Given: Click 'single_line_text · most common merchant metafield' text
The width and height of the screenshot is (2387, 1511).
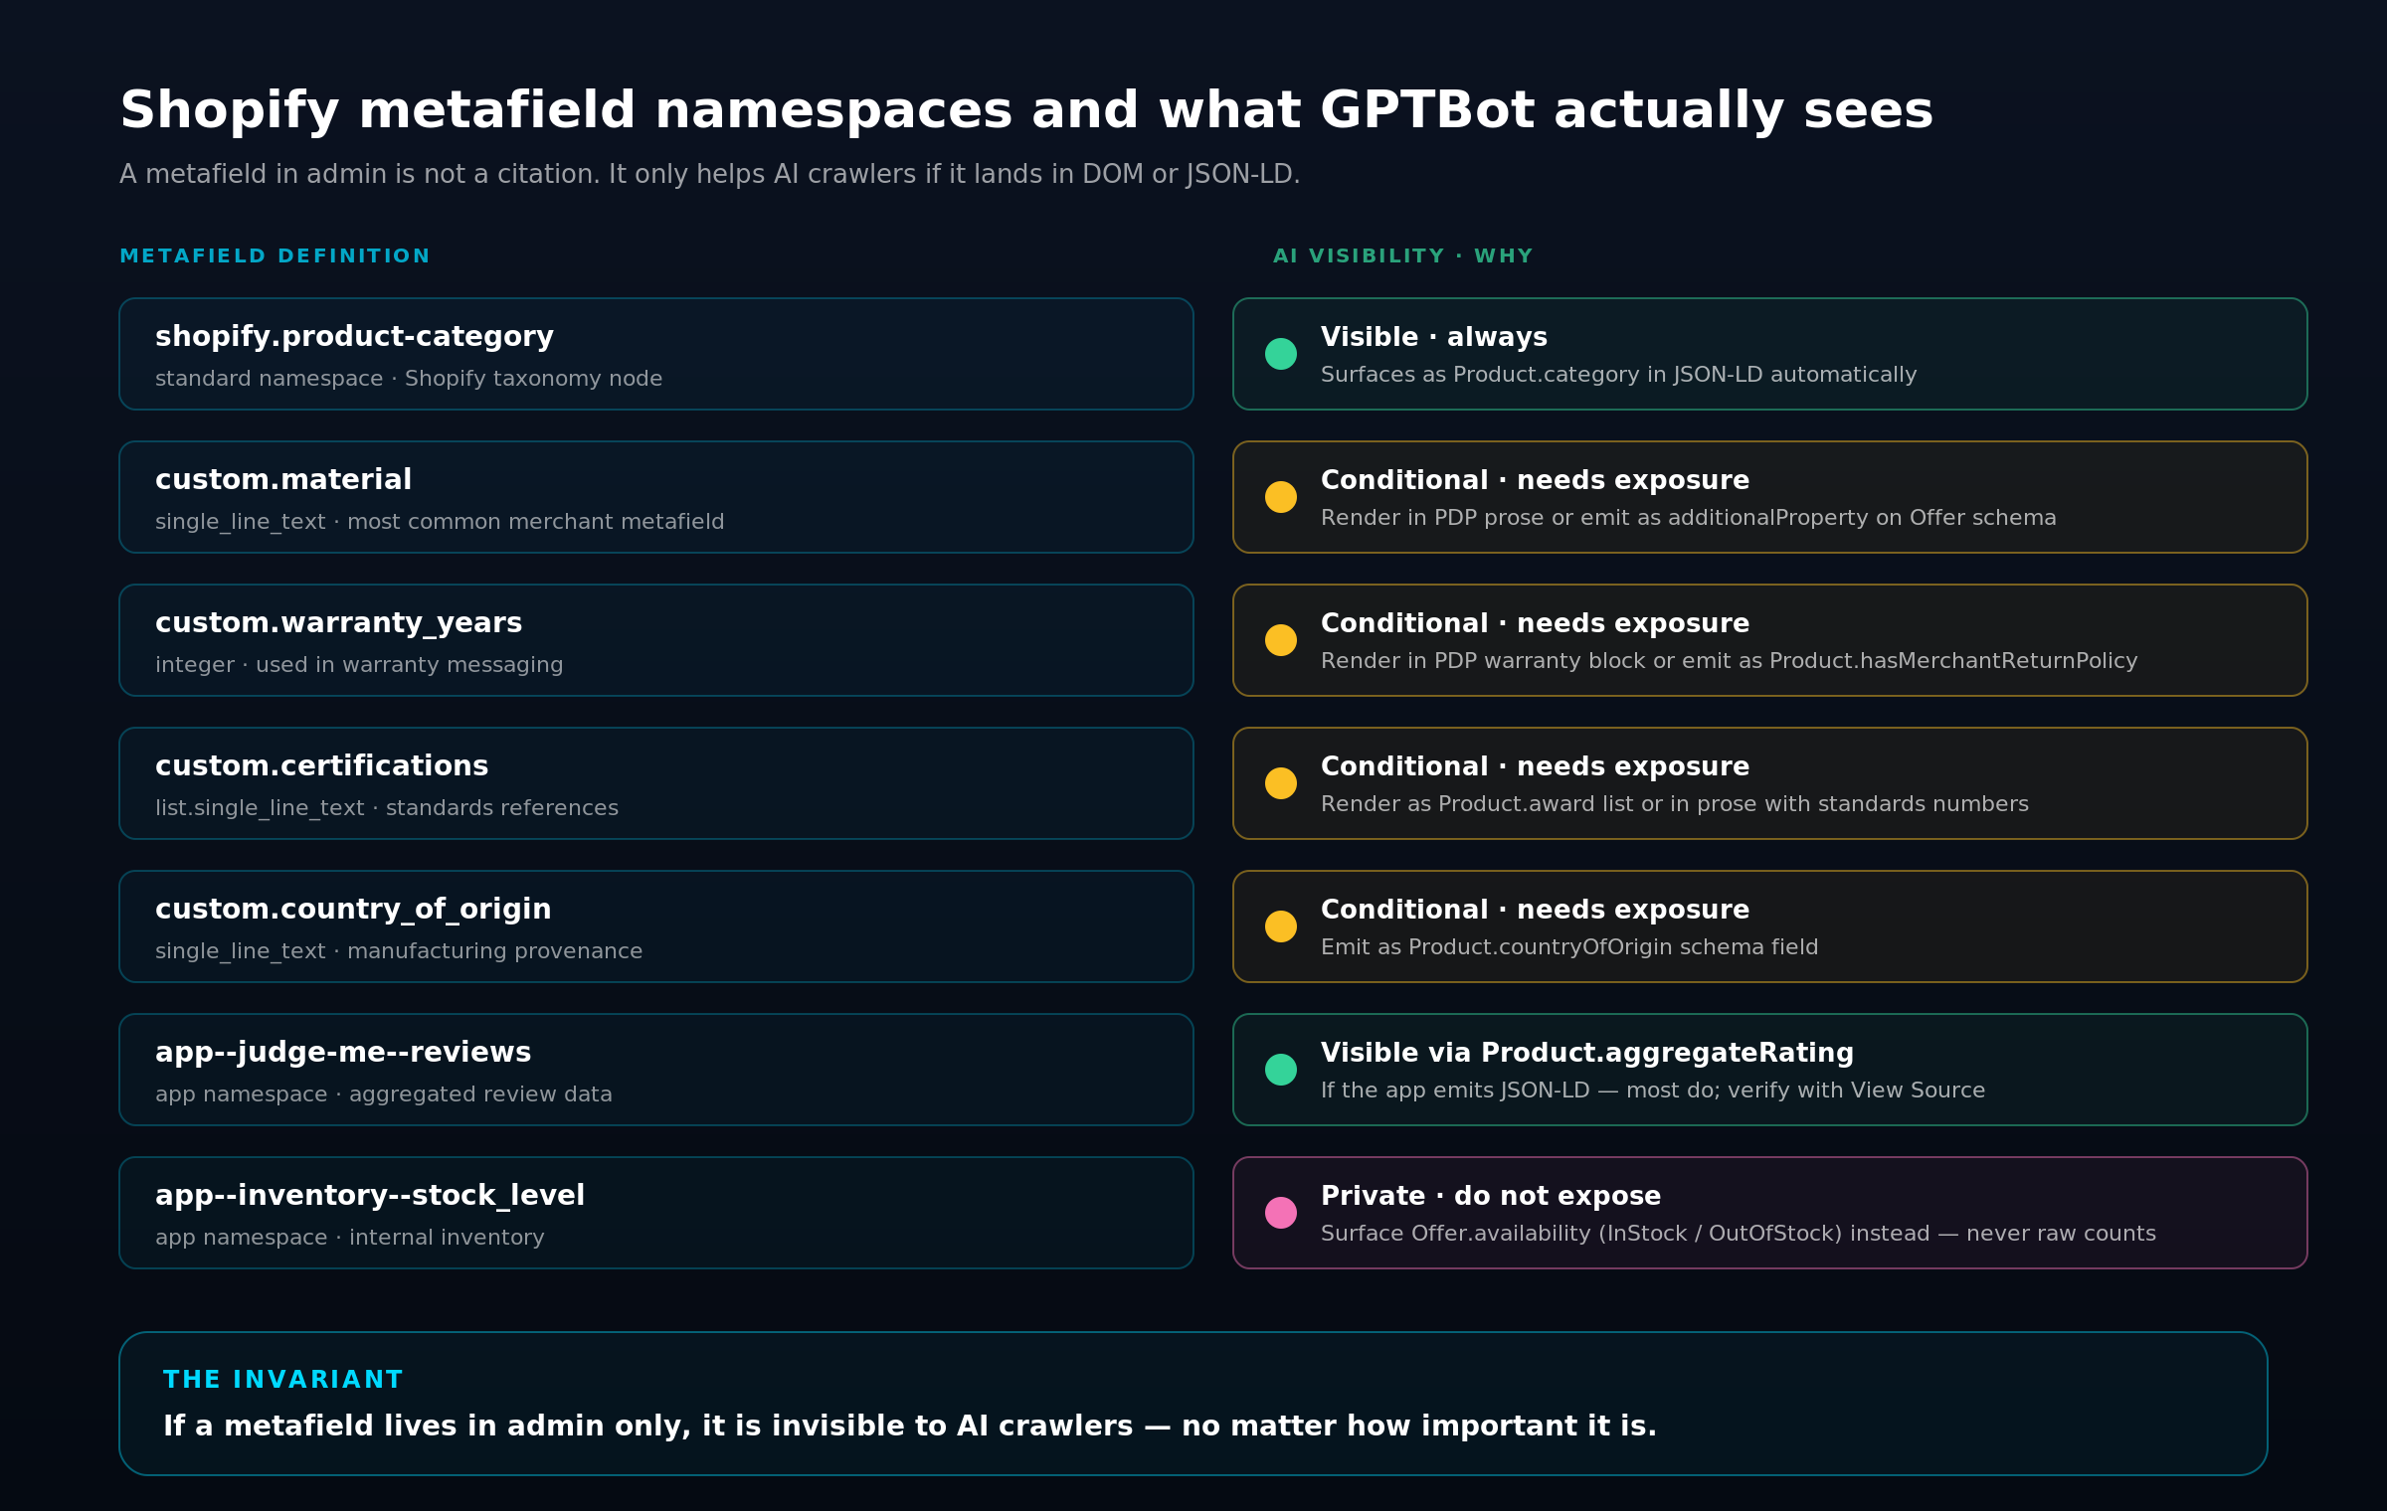Looking at the screenshot, I should (440, 522).
